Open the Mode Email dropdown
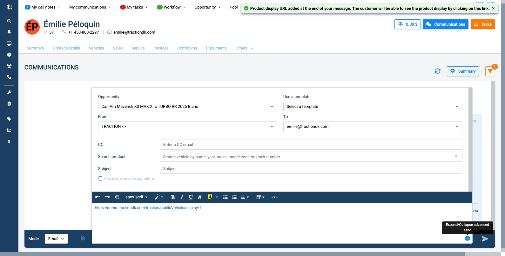 tap(56, 239)
